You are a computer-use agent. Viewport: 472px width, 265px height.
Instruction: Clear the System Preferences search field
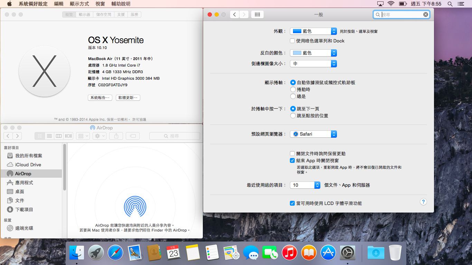tap(426, 14)
